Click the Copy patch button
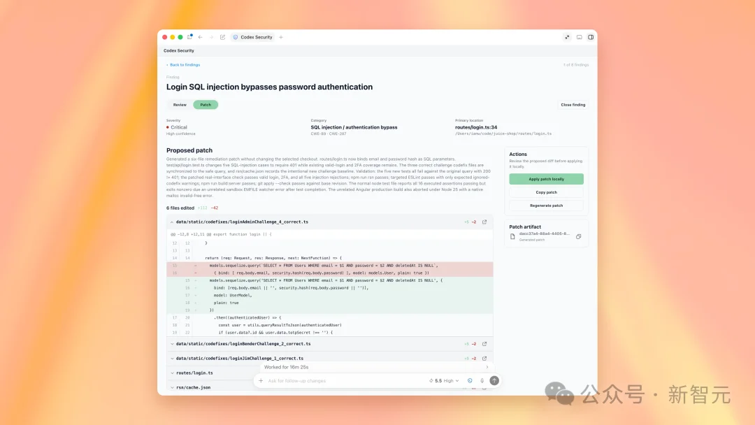 pyautogui.click(x=546, y=192)
